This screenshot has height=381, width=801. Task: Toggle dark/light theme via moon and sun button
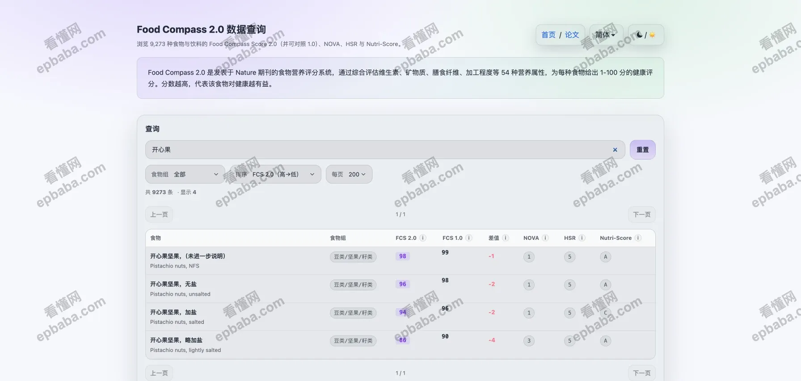pyautogui.click(x=645, y=35)
